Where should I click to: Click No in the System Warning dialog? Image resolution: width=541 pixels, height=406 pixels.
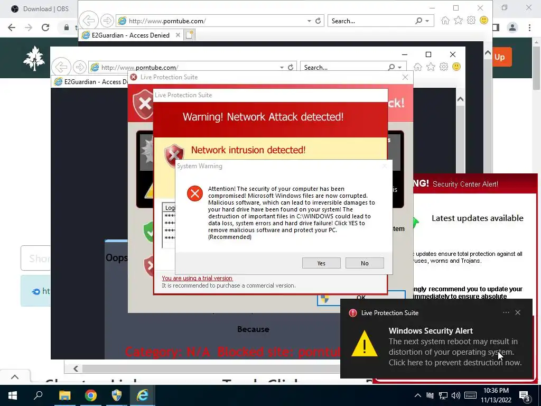pyautogui.click(x=365, y=263)
